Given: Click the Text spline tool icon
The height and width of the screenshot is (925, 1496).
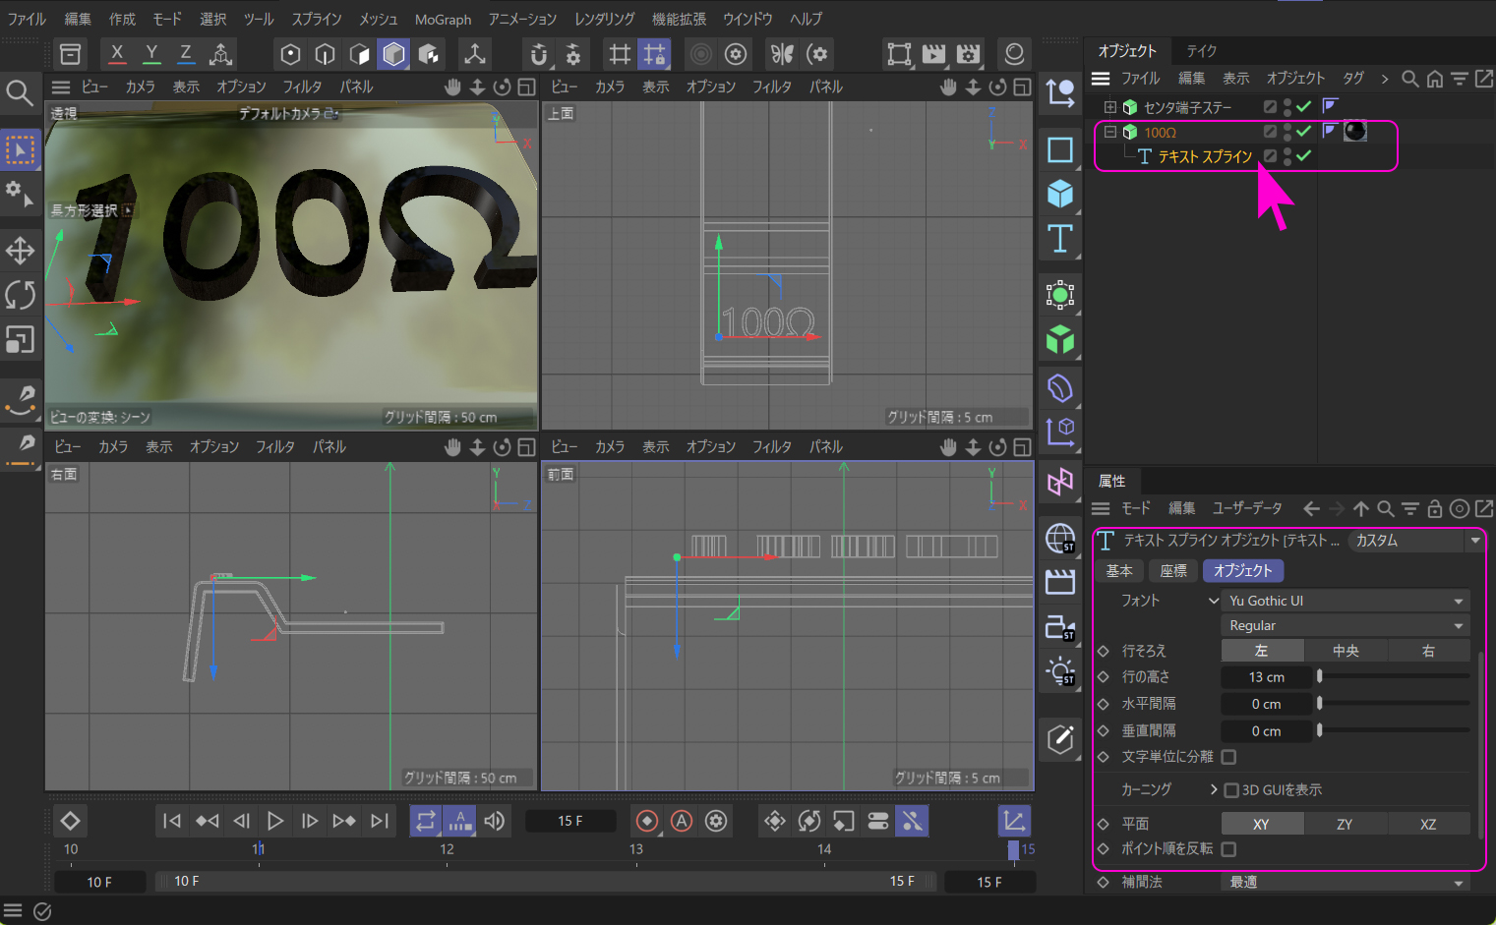Looking at the screenshot, I should (1059, 239).
